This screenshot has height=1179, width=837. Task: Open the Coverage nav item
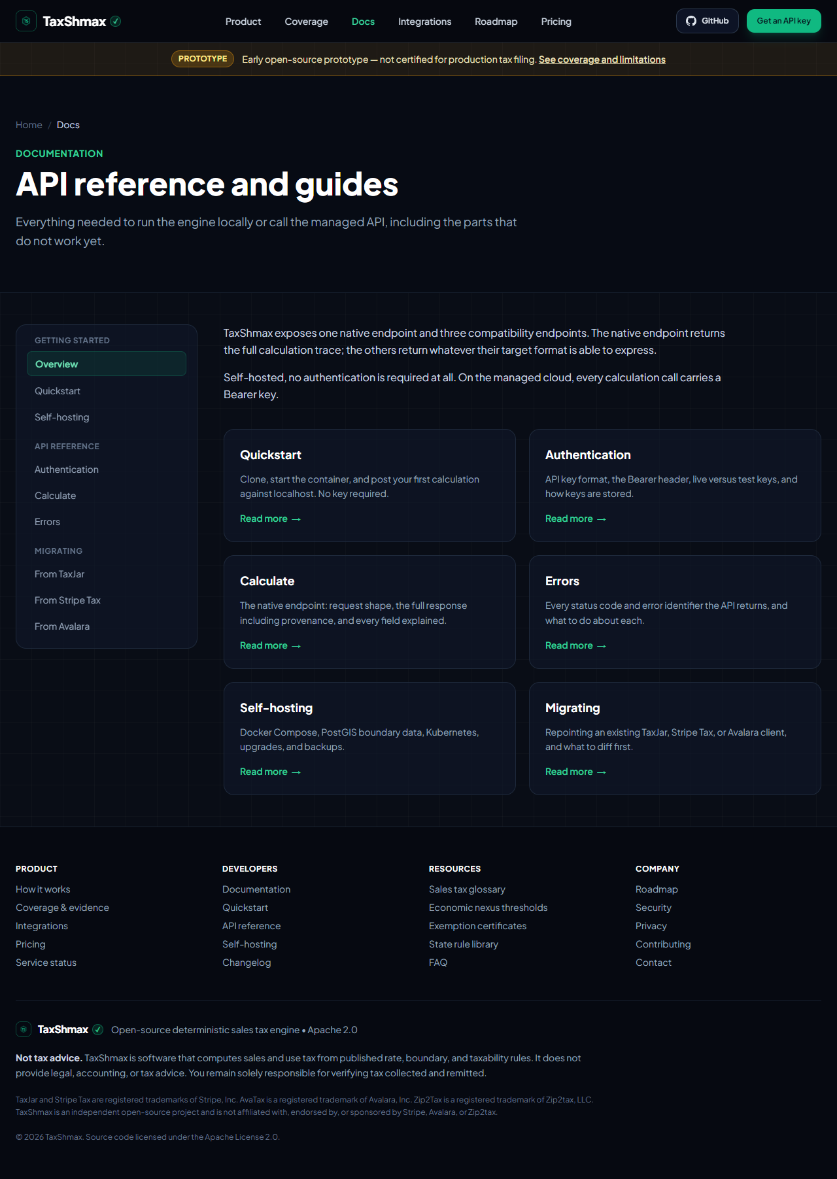(x=307, y=22)
